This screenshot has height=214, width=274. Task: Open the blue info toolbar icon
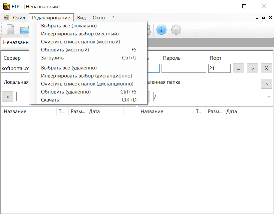[161, 30]
